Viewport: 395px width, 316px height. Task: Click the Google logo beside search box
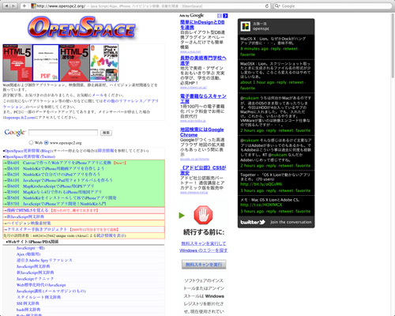(15, 133)
